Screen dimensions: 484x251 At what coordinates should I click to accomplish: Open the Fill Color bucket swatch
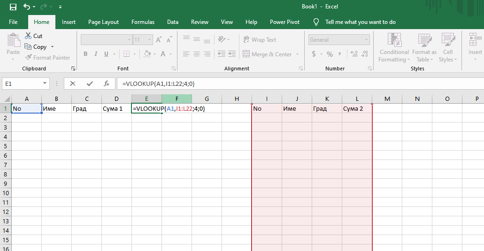pyautogui.click(x=147, y=54)
